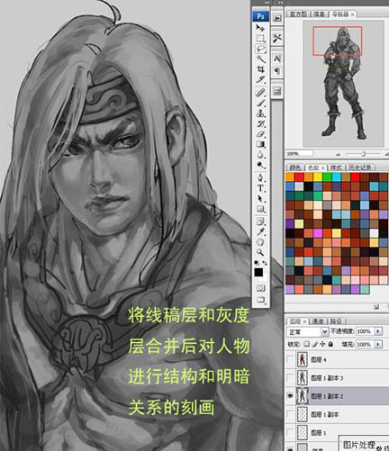The width and height of the screenshot is (389, 451).
Task: Open the fill slider arrow
Action: pos(378,344)
